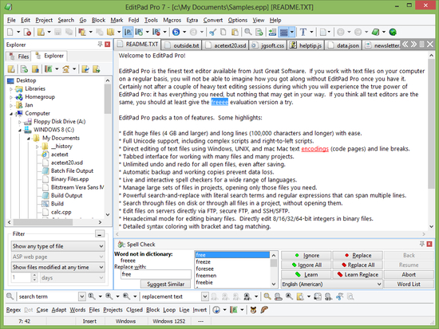Toggle the Loop search option
The height and width of the screenshot is (329, 439).
pyautogui.click(x=169, y=310)
